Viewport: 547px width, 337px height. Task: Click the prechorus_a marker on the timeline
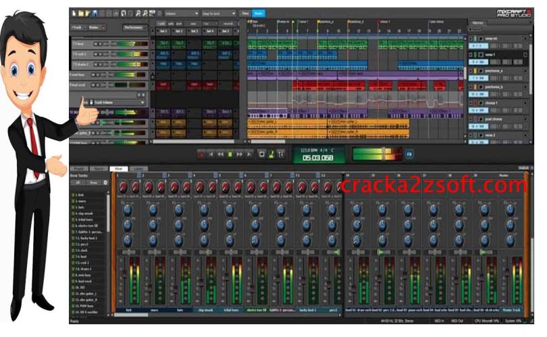(325, 22)
